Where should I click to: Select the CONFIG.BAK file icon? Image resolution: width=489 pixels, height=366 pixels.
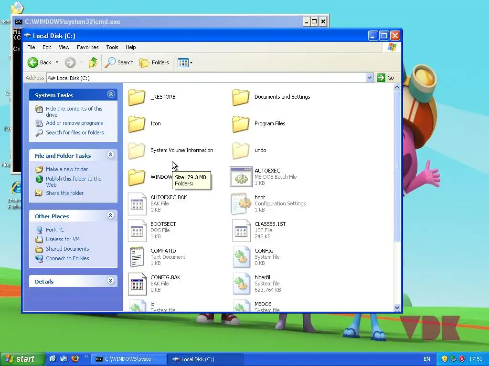click(x=137, y=284)
